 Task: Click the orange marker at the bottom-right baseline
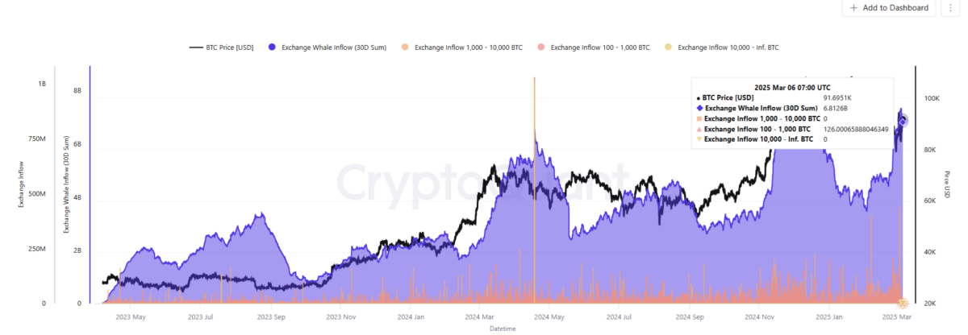point(903,304)
